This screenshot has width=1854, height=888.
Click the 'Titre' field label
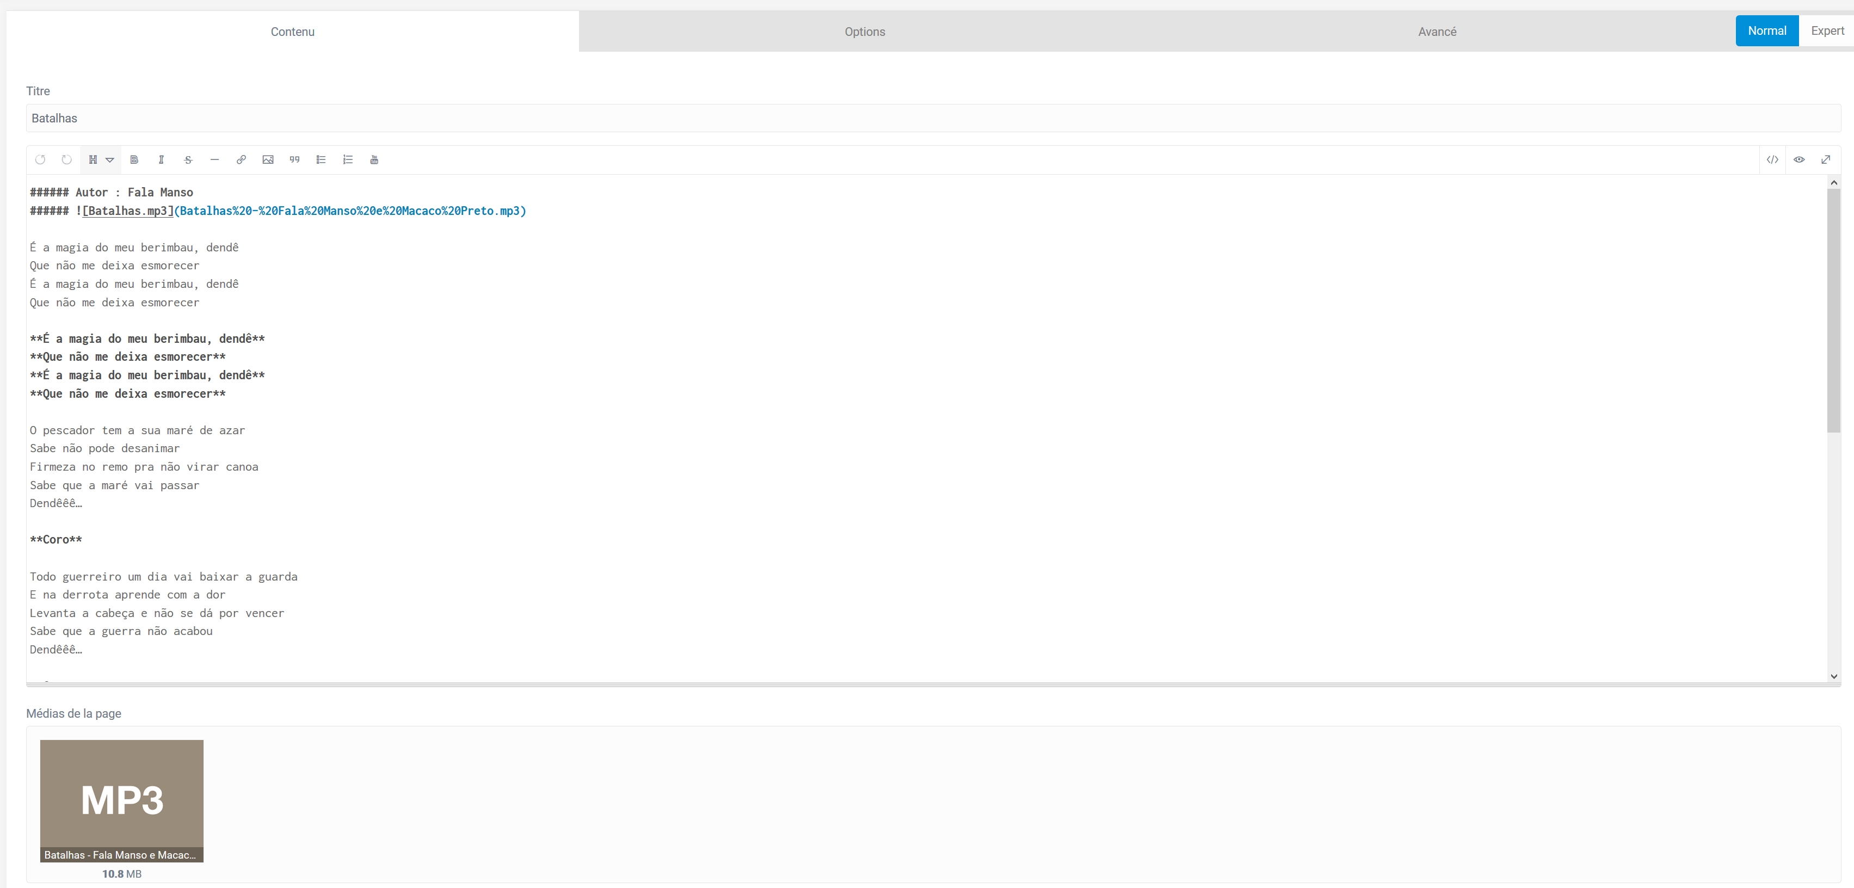pos(38,91)
